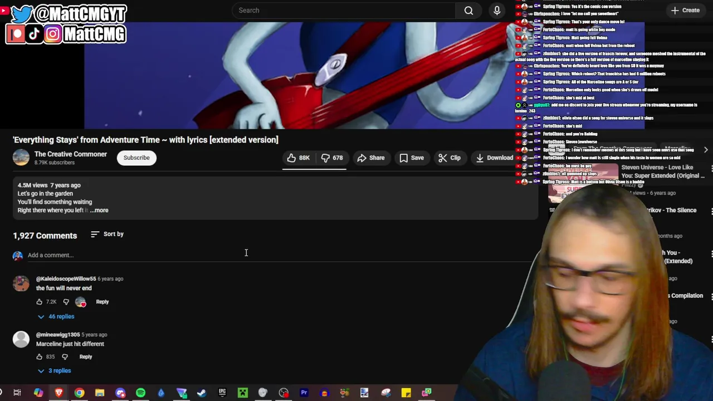The image size is (713, 401).
Task: Open Google Chrome from taskbar
Action: click(x=79, y=393)
